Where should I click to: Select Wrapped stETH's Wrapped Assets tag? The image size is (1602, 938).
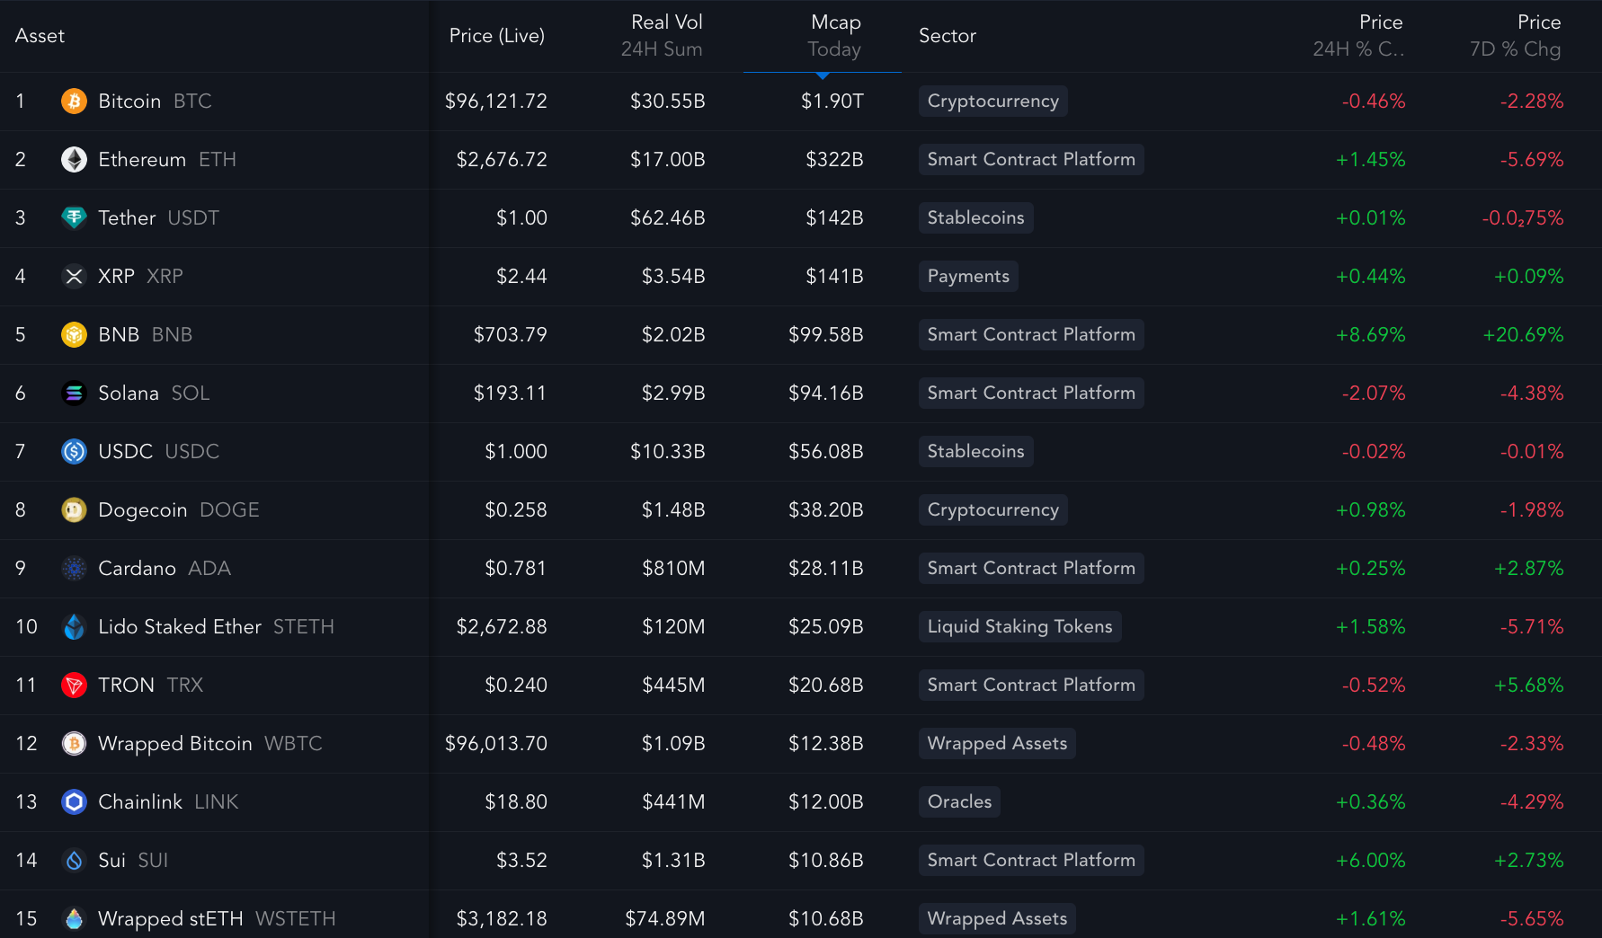(997, 919)
